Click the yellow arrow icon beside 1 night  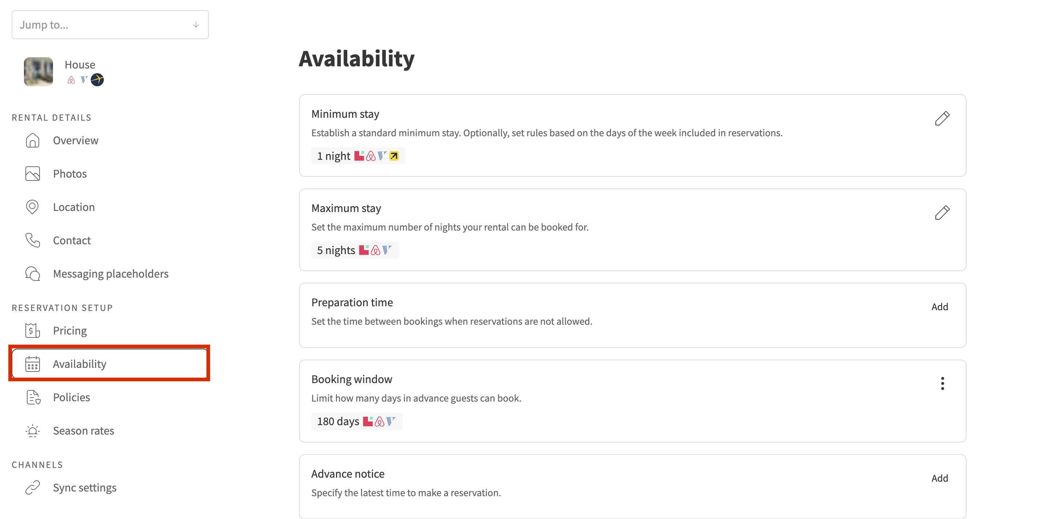point(393,156)
